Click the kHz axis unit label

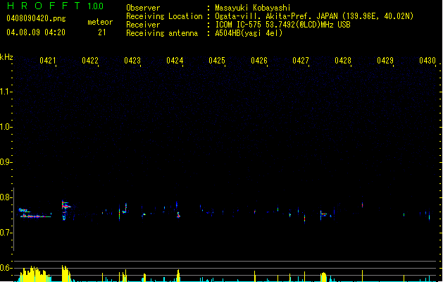coord(6,57)
